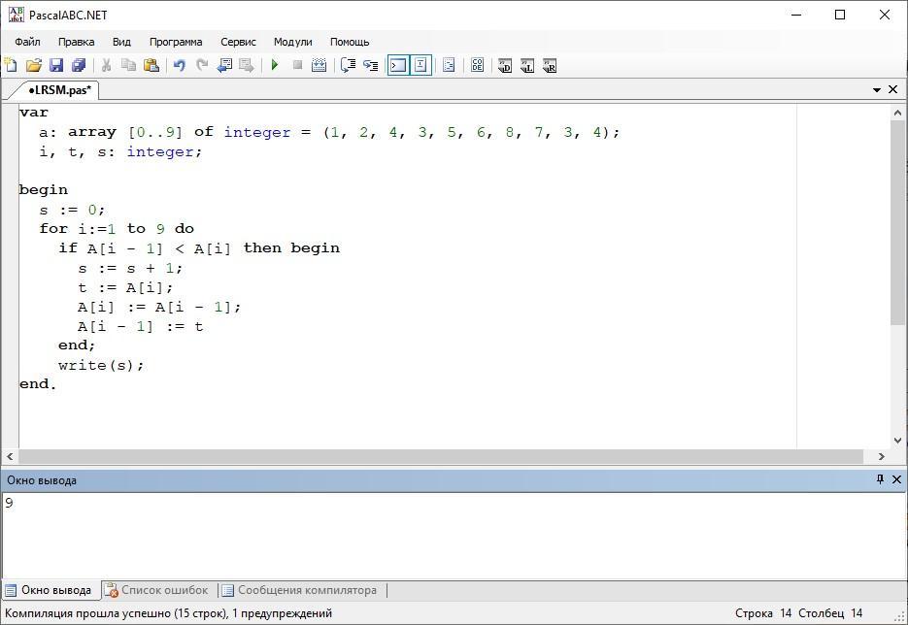This screenshot has height=625, width=908.
Task: Redo the last undone edit
Action: pyautogui.click(x=202, y=65)
